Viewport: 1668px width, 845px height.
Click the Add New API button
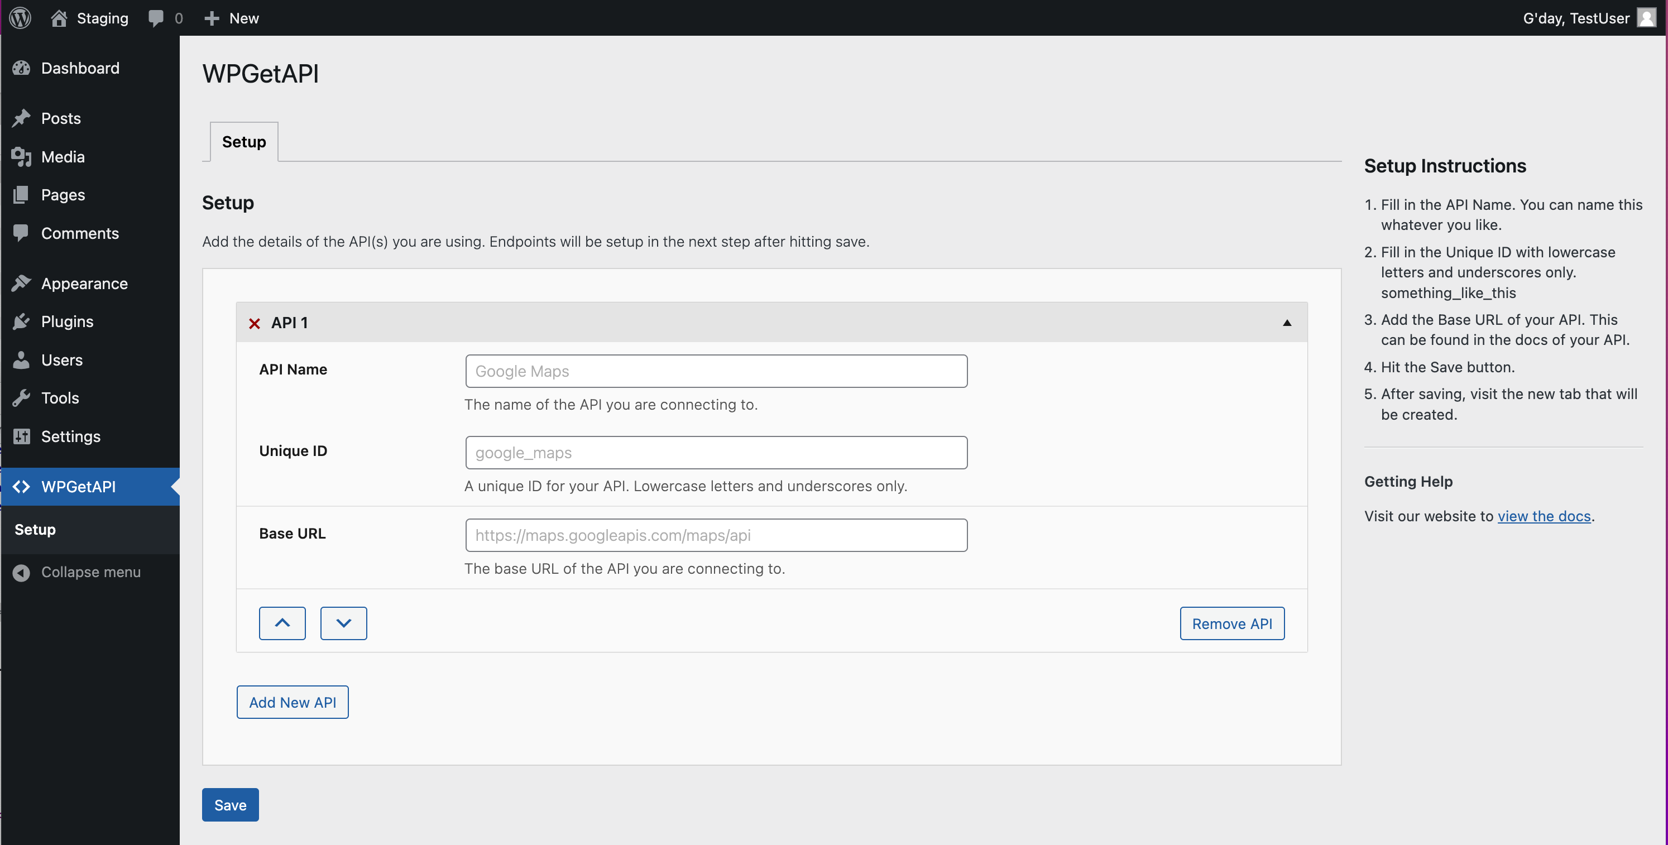tap(293, 702)
